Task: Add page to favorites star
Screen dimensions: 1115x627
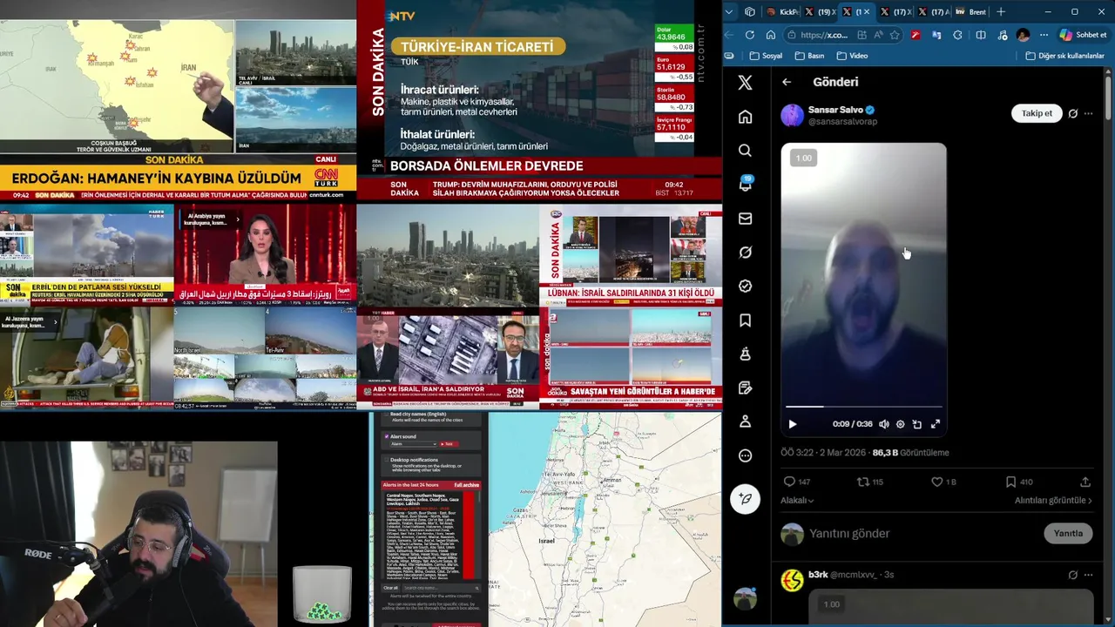Action: tap(895, 35)
